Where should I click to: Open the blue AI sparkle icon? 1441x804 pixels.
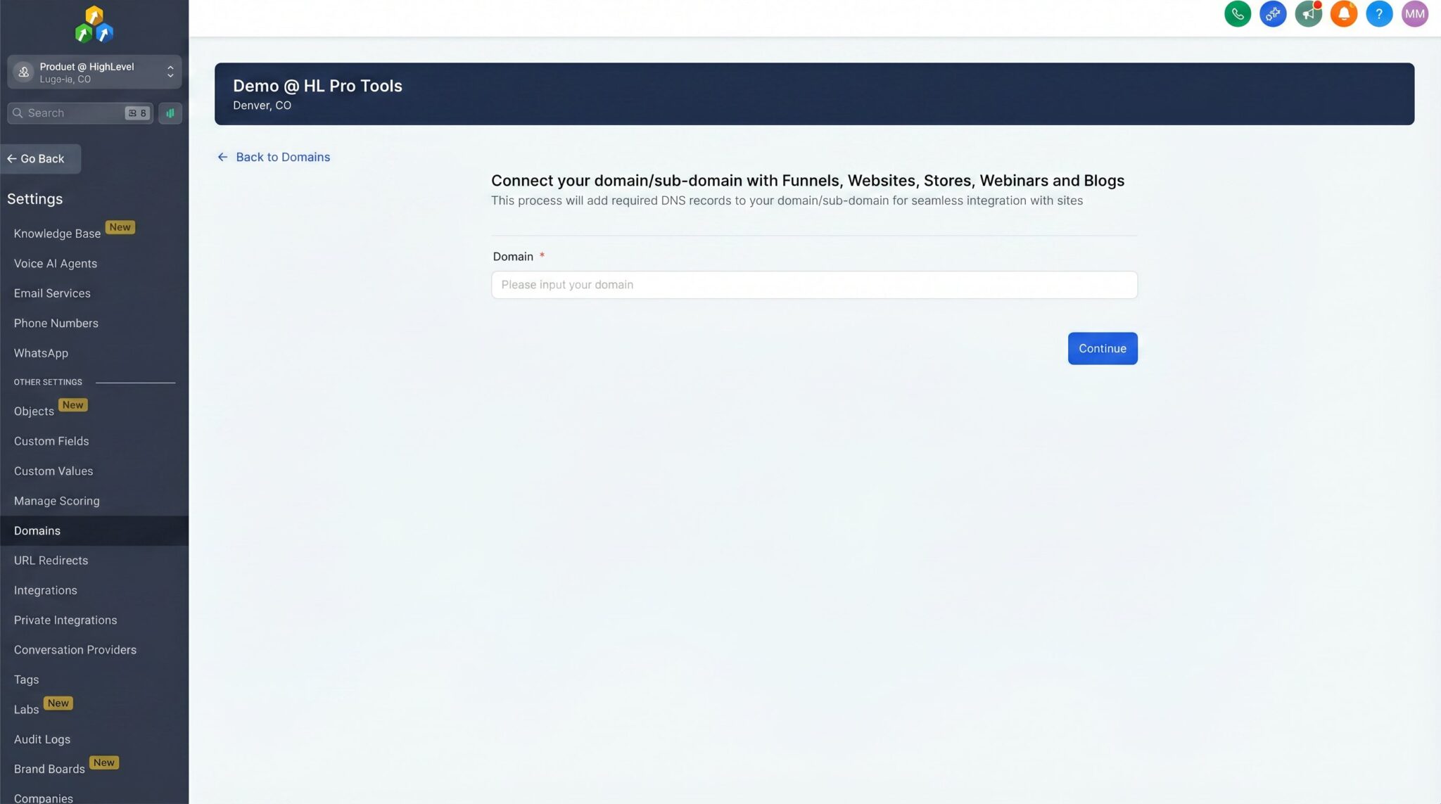pyautogui.click(x=1273, y=14)
